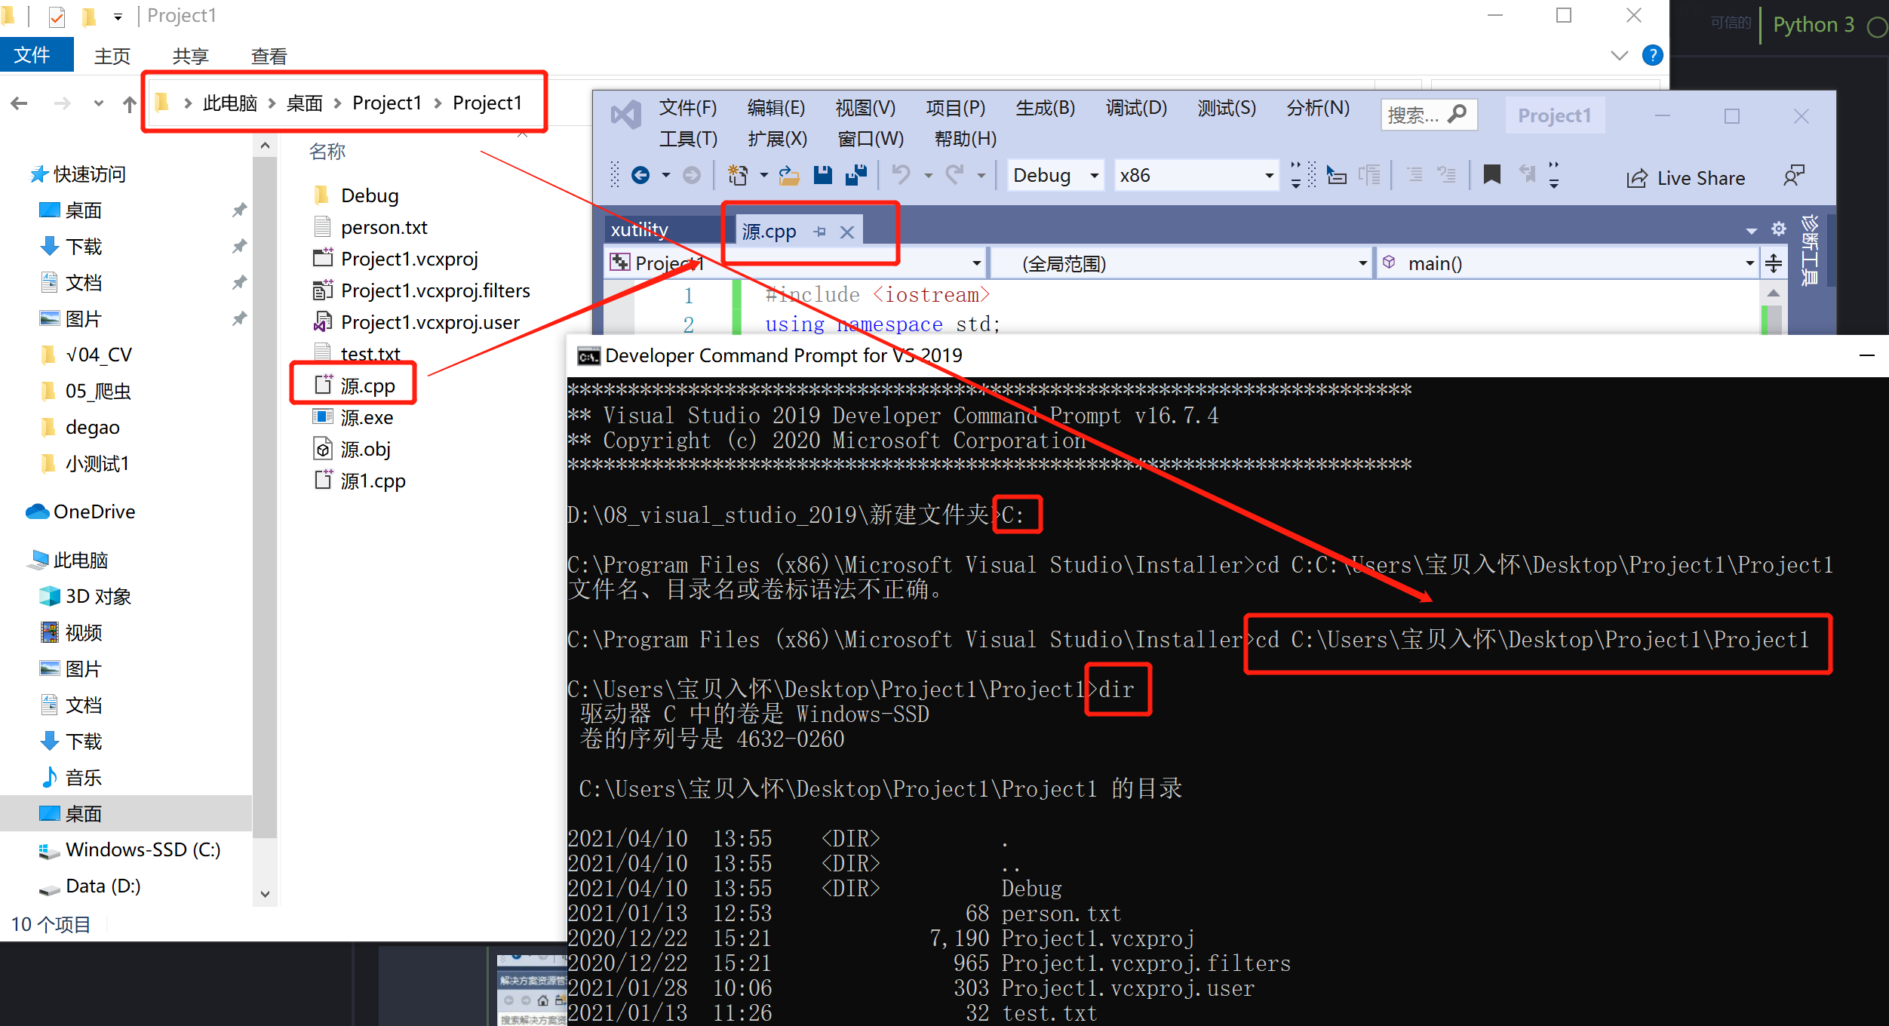The image size is (1889, 1026).
Task: Select 源1.cpp in the file list
Action: click(373, 481)
